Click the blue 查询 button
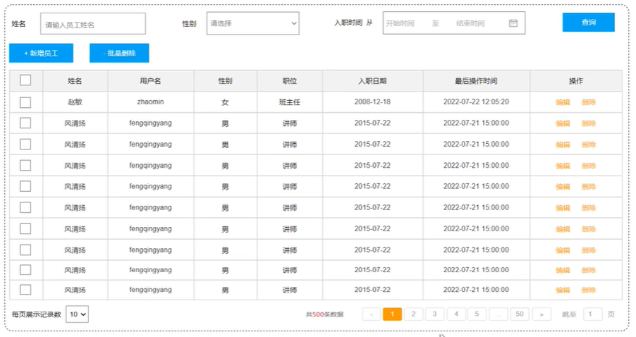The image size is (636, 337). pos(589,23)
